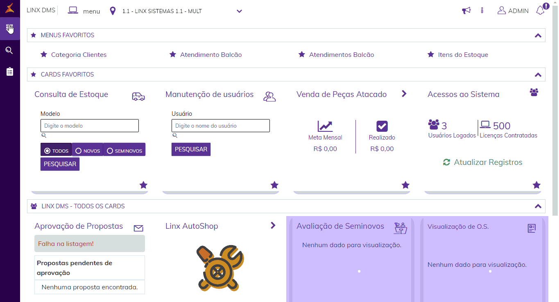This screenshot has width=559, height=302.
Task: Collapse the LINX DMS - TODOS OS CARDS section
Action: click(538, 206)
